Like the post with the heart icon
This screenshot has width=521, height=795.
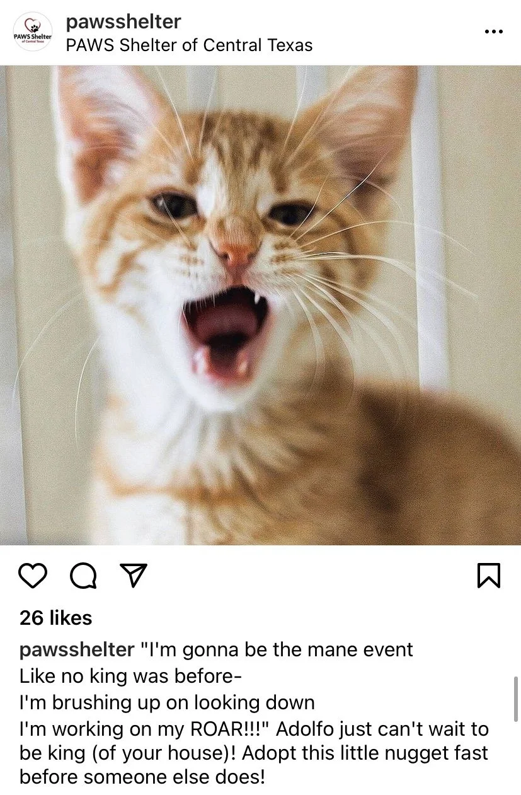(x=33, y=575)
